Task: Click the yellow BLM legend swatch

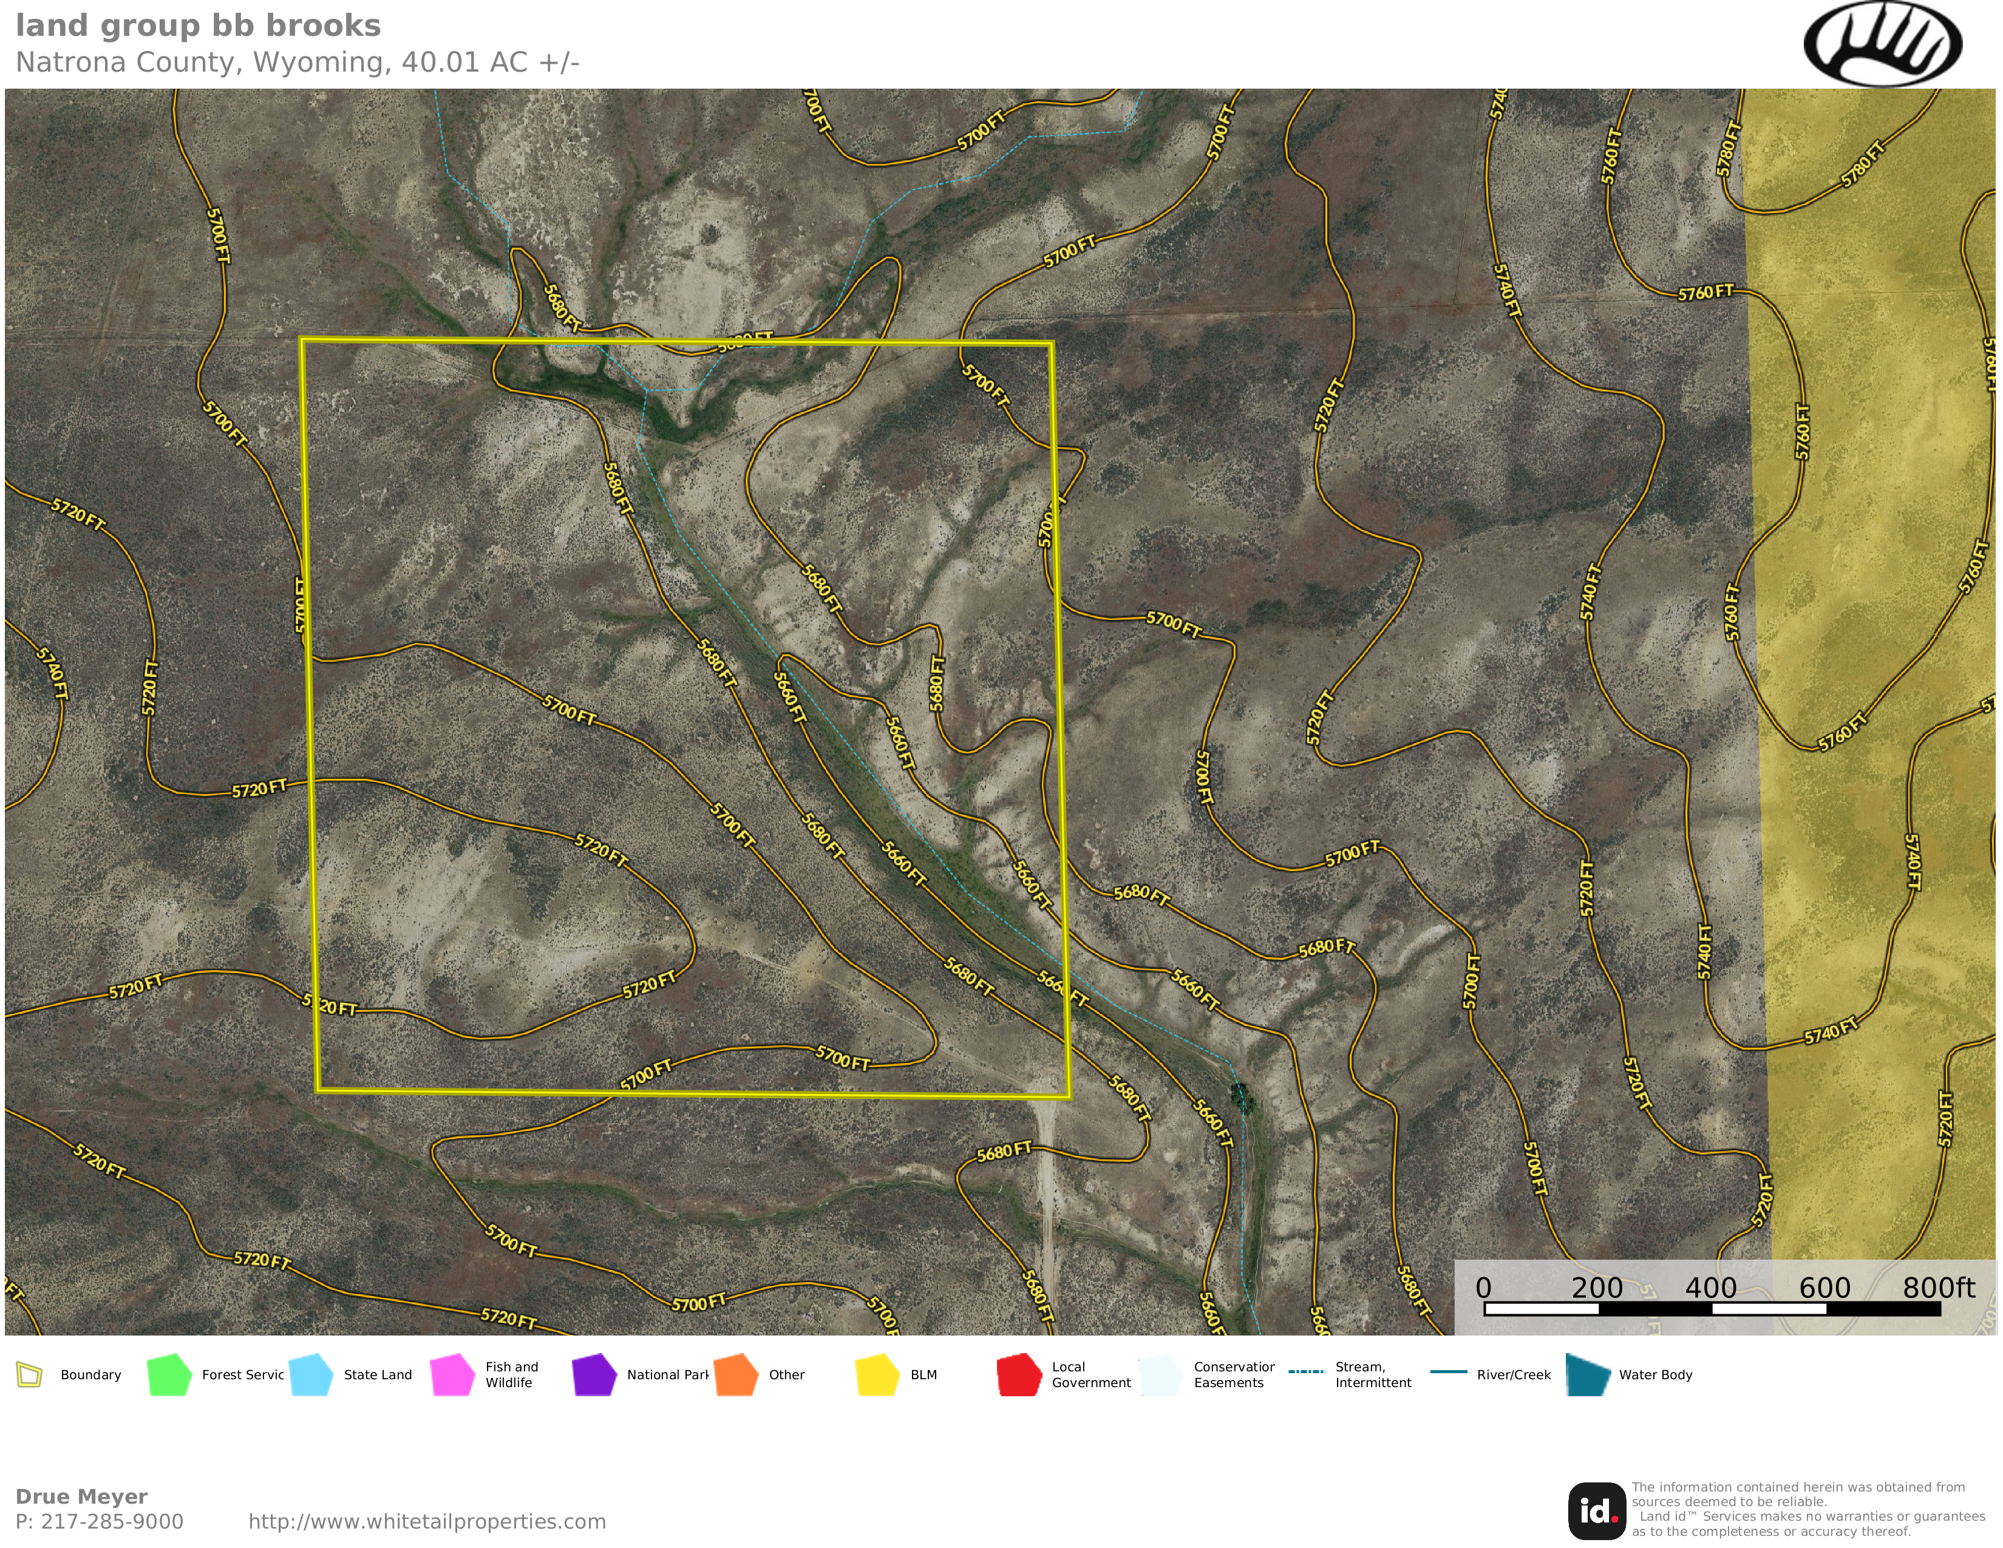Action: [x=878, y=1374]
